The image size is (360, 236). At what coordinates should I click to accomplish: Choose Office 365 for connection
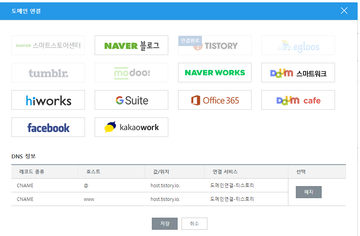(x=214, y=100)
